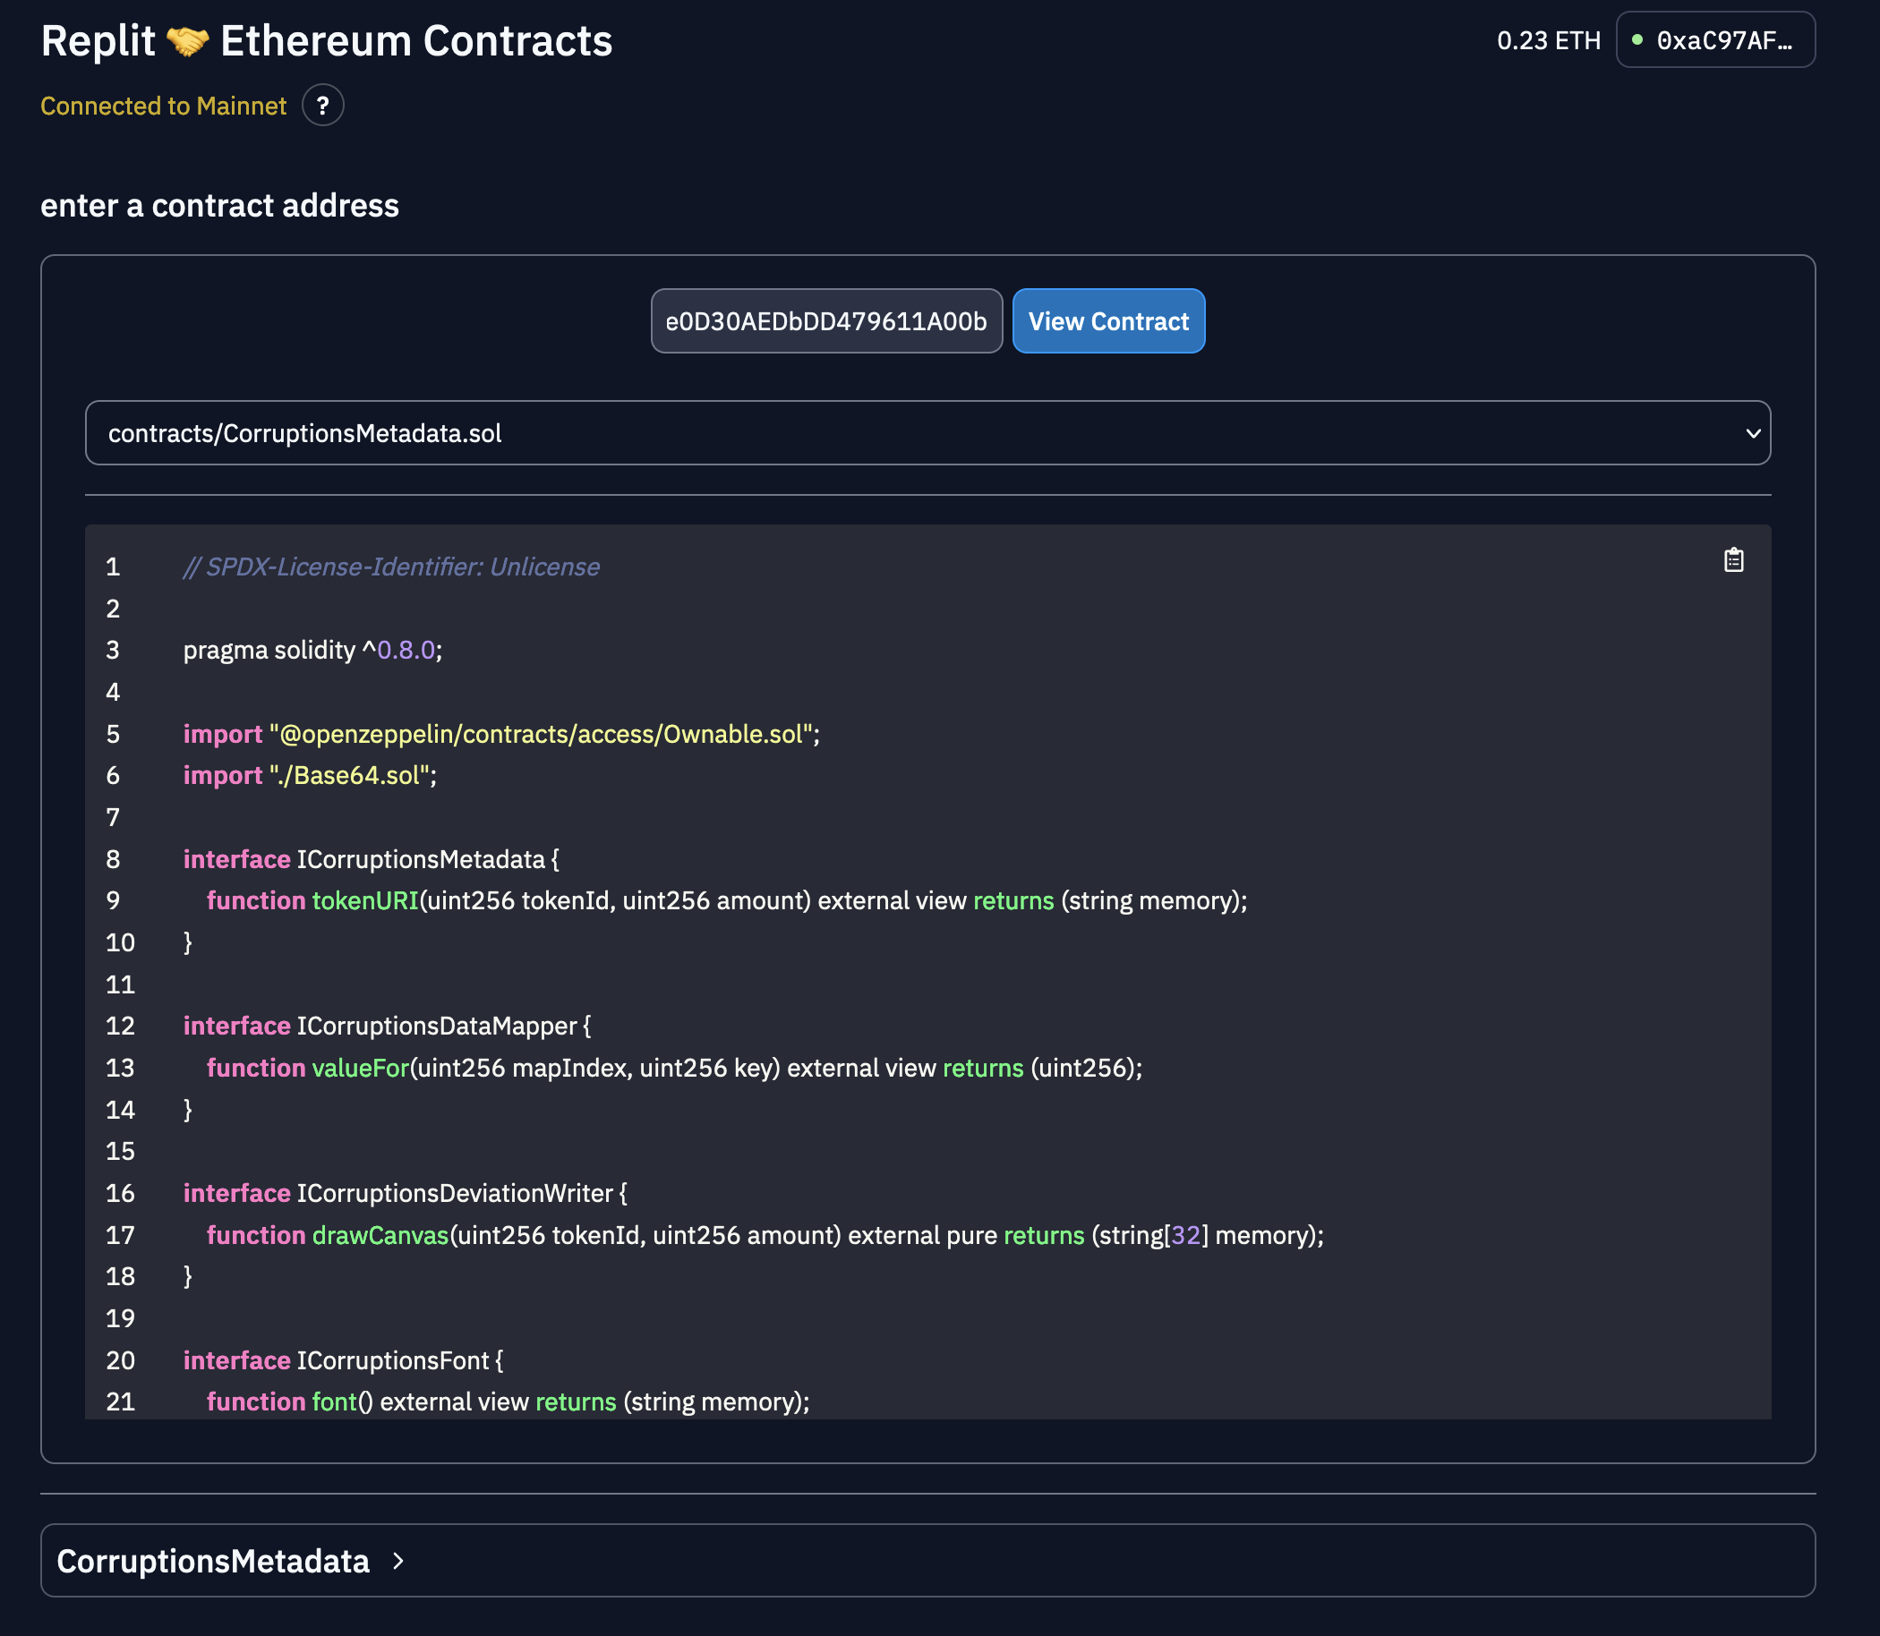Copy the contract source code via clipboard icon
The height and width of the screenshot is (1636, 1880).
pyautogui.click(x=1733, y=559)
